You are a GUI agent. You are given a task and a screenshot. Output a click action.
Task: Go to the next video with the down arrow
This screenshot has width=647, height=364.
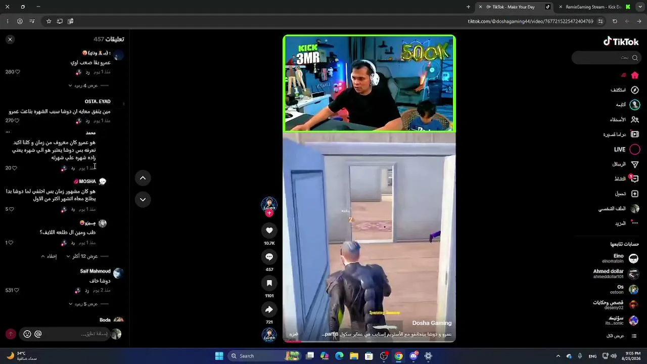click(143, 199)
